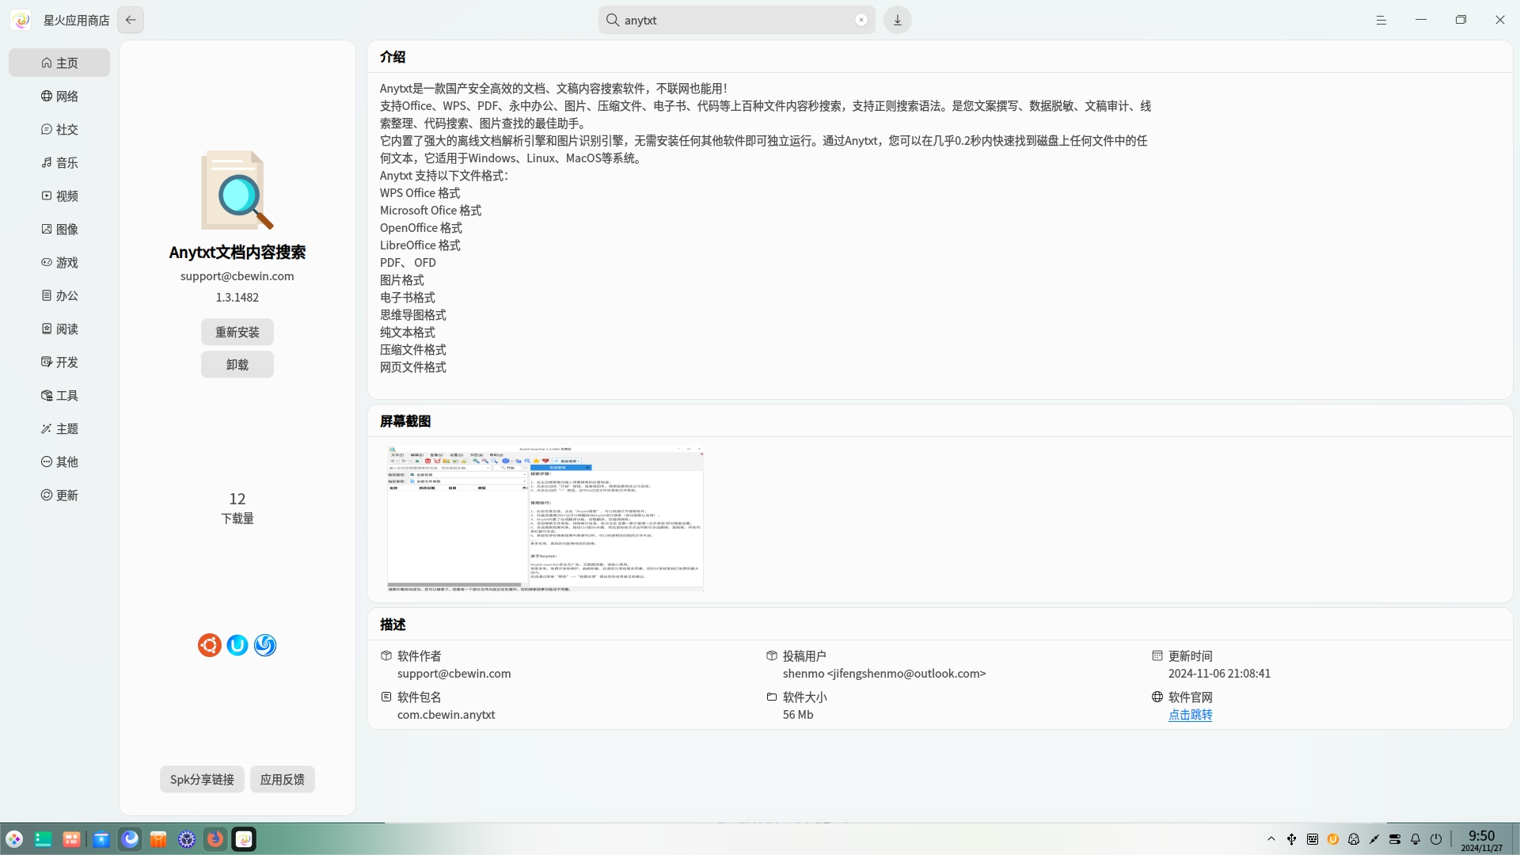The height and width of the screenshot is (855, 1520).
Task: Open the blue browser icon in taskbar
Action: (130, 839)
